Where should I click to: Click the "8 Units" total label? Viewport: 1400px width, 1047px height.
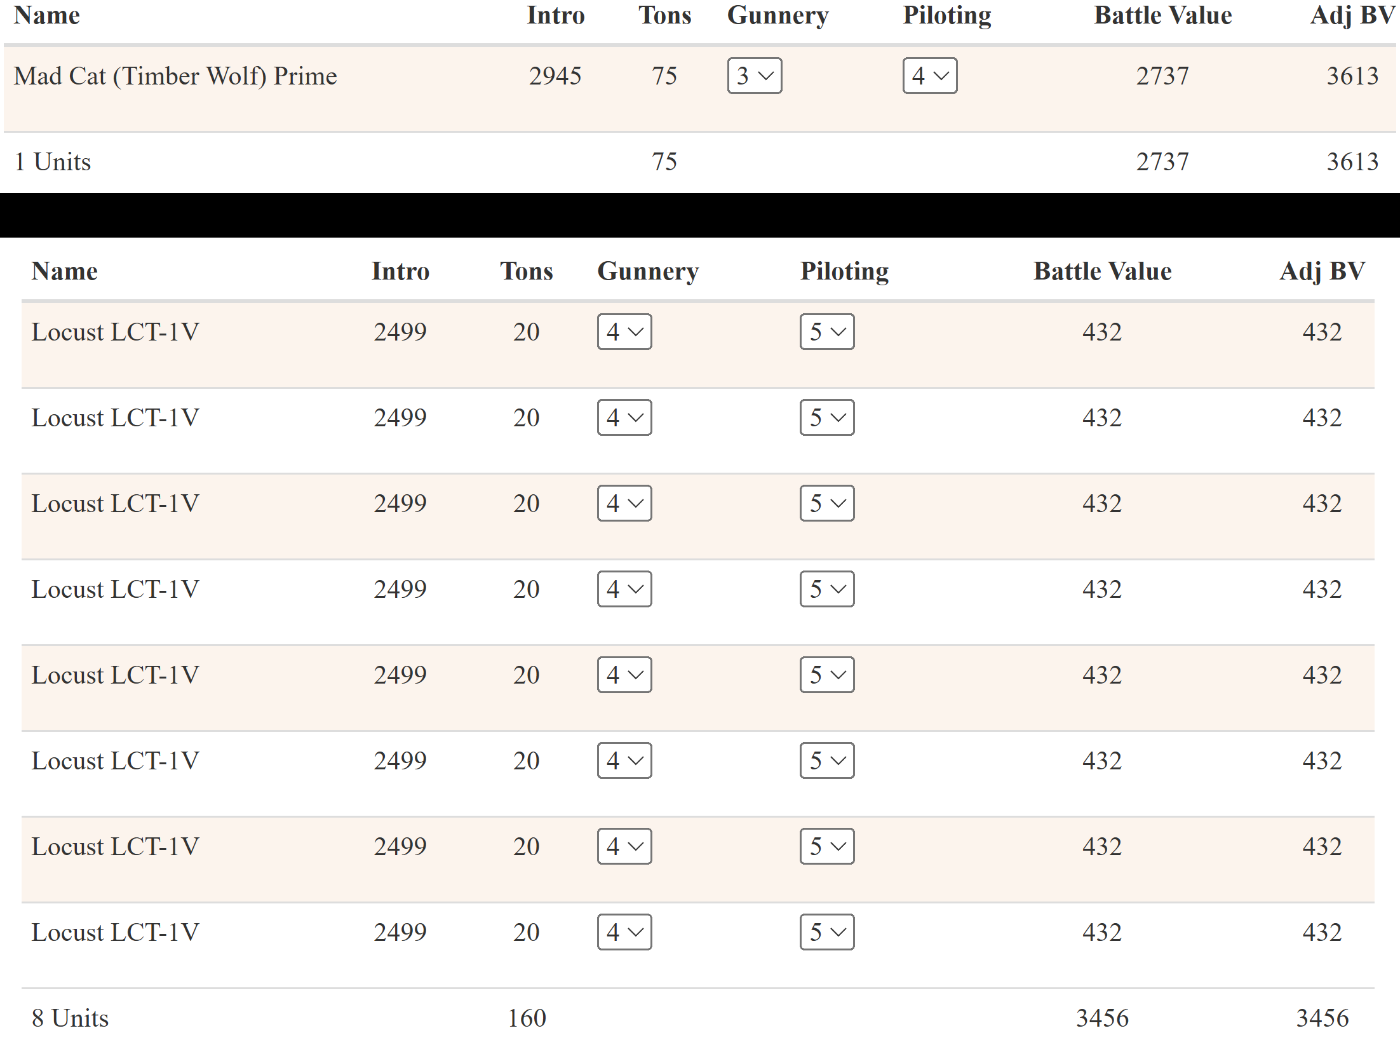71,1018
